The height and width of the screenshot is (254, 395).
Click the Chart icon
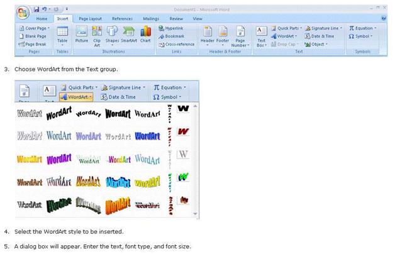(145, 35)
